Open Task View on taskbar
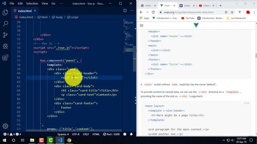 point(22,140)
